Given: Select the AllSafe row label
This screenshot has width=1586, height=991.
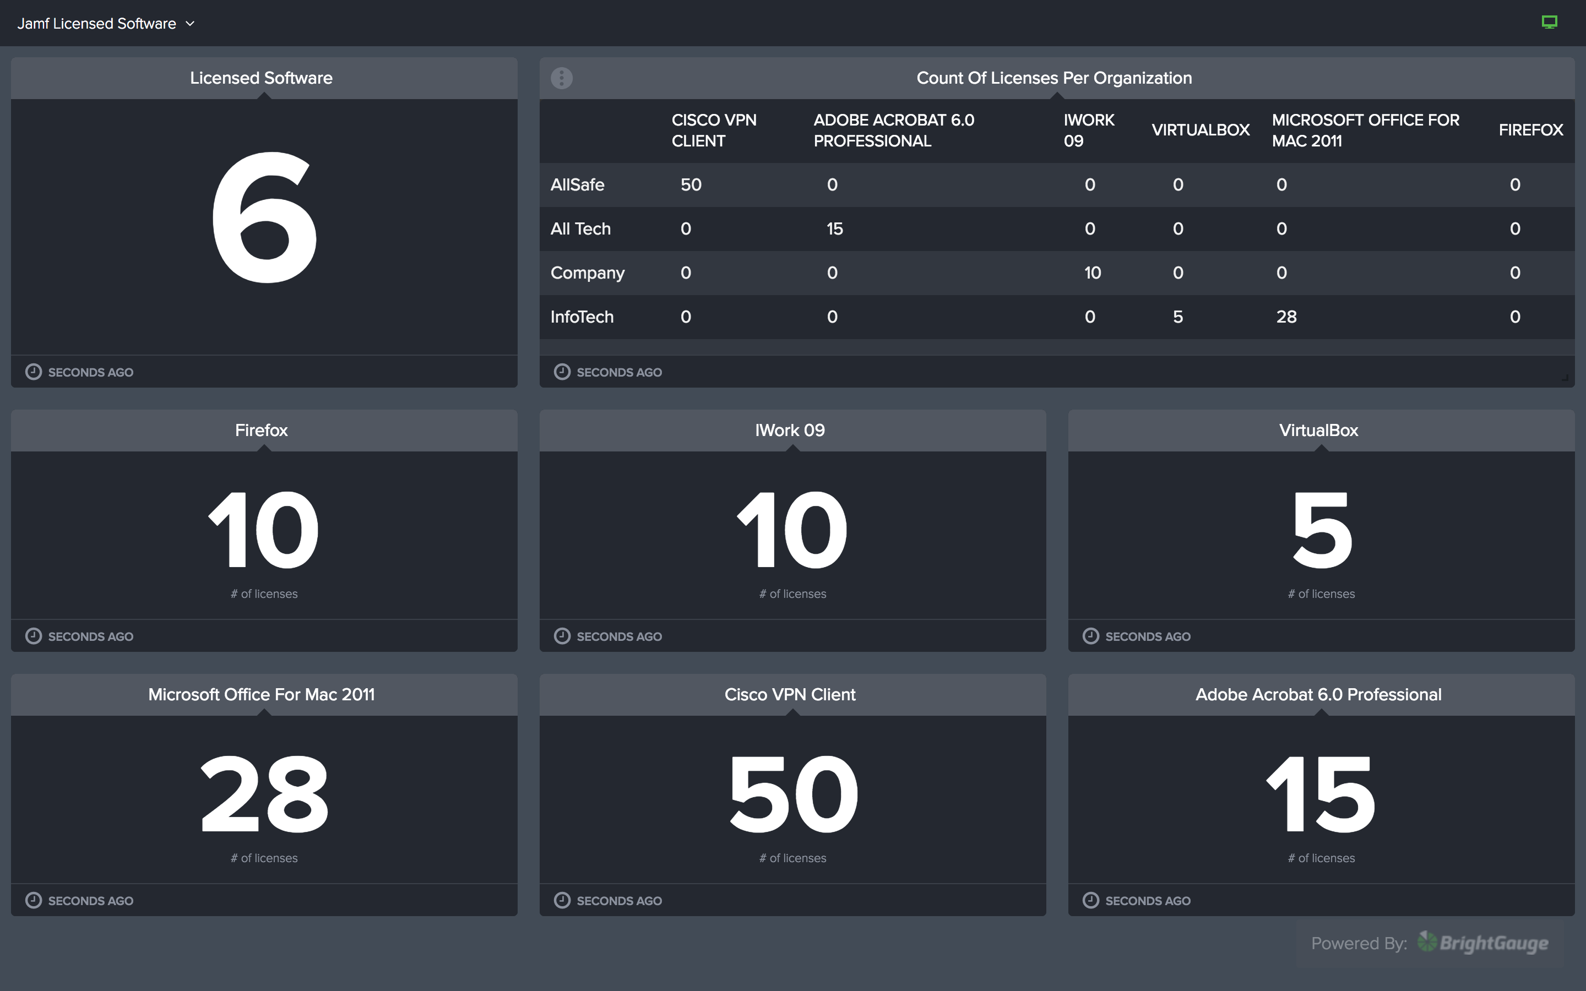Looking at the screenshot, I should 577,185.
